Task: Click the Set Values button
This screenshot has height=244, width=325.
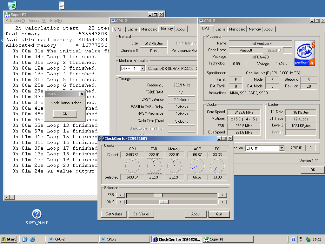Action: 141,214
